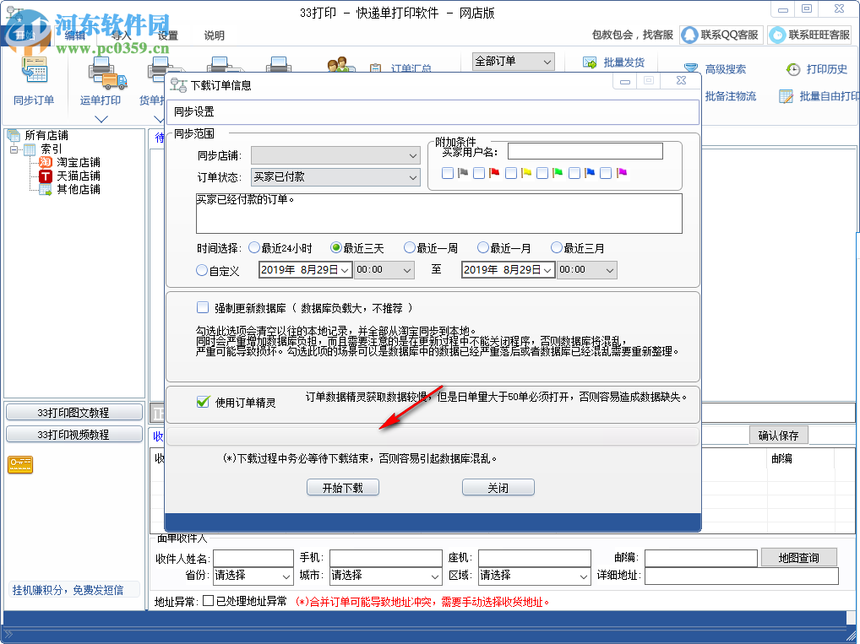Select the 同步订单 icon in the toolbar

(34, 80)
